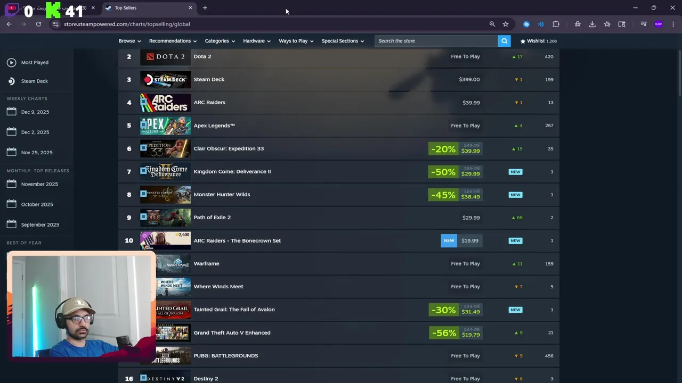Click the browser address bar URL
Screen dimensions: 682x383
(x=127, y=24)
